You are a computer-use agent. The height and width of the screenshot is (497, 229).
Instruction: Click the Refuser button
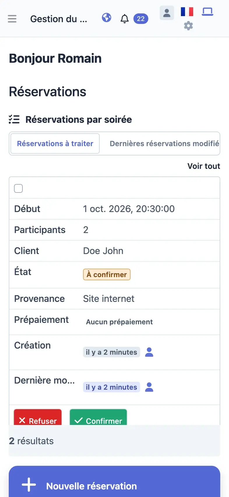click(x=38, y=417)
